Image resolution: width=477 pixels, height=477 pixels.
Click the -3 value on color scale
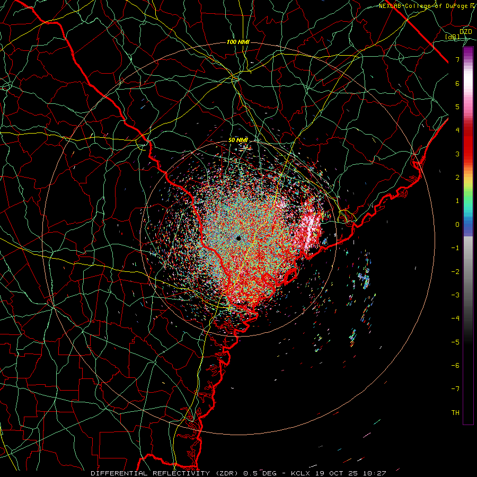coord(455,295)
